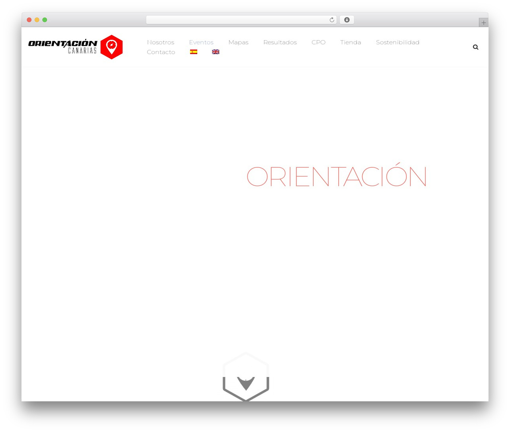Visit the Tienda page

pos(351,42)
